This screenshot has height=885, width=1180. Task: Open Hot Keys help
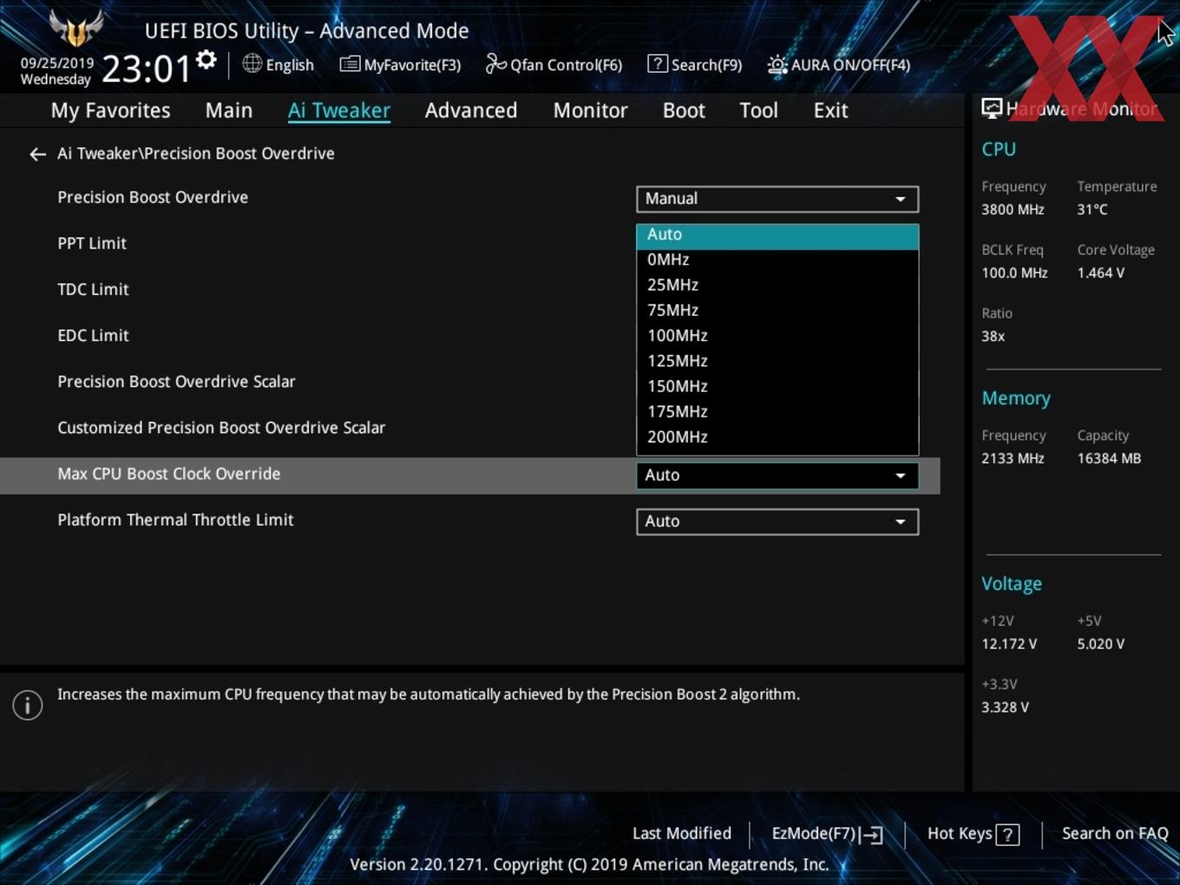(x=973, y=834)
